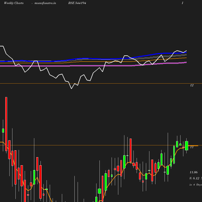Click the '12' price axis label
202x202 pixels.
192,85
